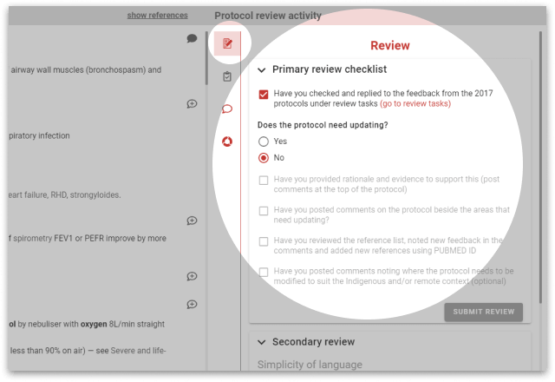Uncheck the 2017 protocols feedback checkbox
Image resolution: width=555 pixels, height=382 pixels.
(x=264, y=96)
